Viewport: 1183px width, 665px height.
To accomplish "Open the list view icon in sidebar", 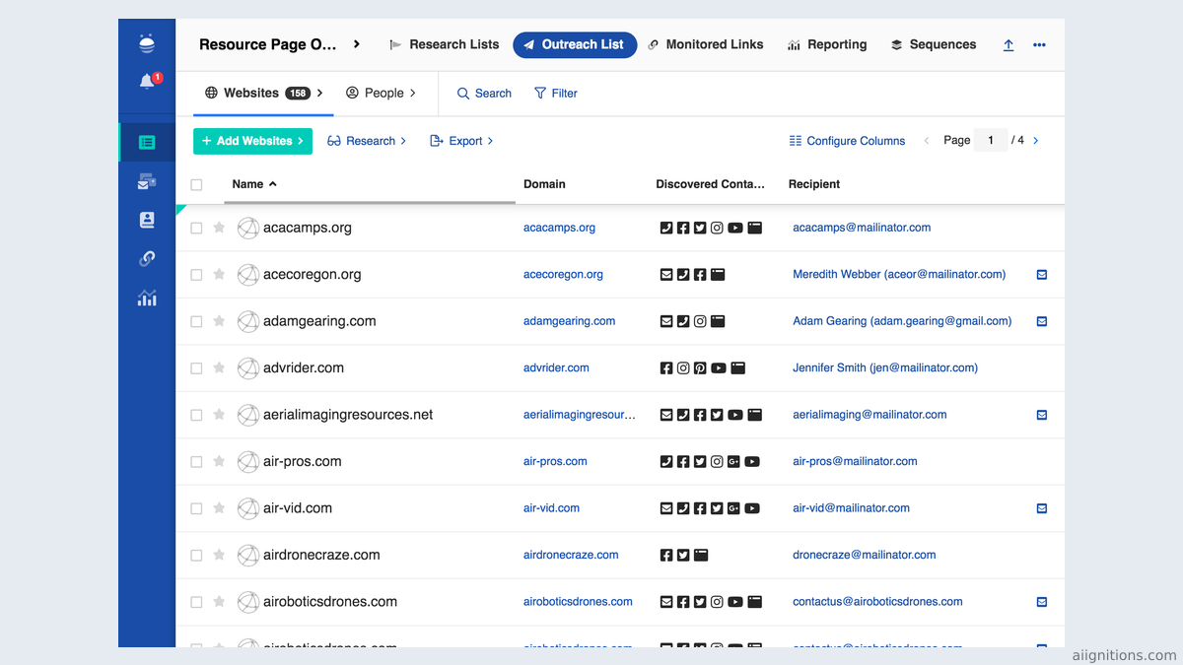I will 147,142.
